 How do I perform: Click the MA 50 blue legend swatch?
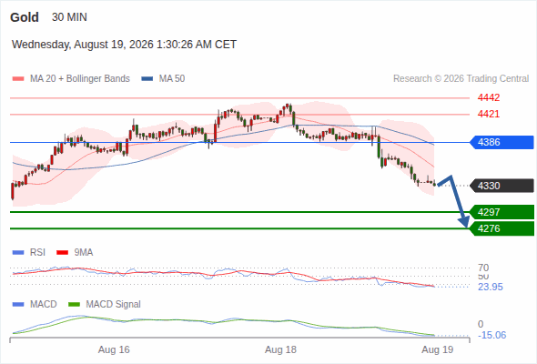click(x=147, y=79)
